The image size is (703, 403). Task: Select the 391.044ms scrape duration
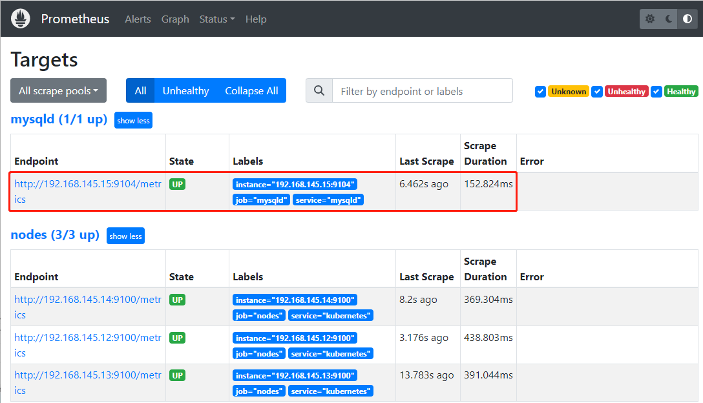[488, 375]
